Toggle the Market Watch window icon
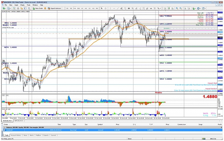This screenshot has width=224, height=141. pyautogui.click(x=14, y=8)
